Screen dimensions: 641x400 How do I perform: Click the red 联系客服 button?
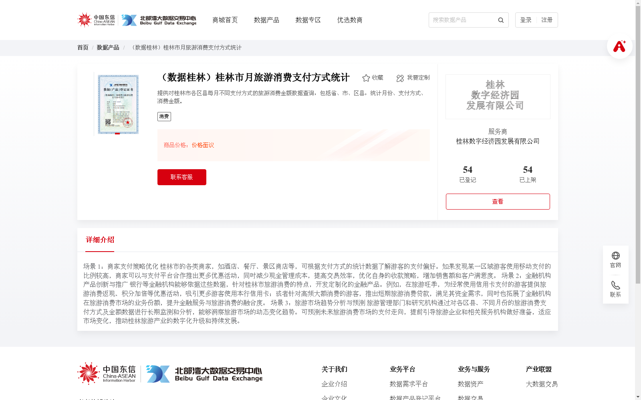click(182, 177)
